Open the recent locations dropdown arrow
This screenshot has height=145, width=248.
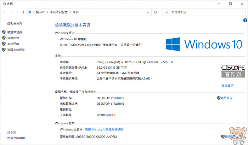pyautogui.click(x=18, y=12)
